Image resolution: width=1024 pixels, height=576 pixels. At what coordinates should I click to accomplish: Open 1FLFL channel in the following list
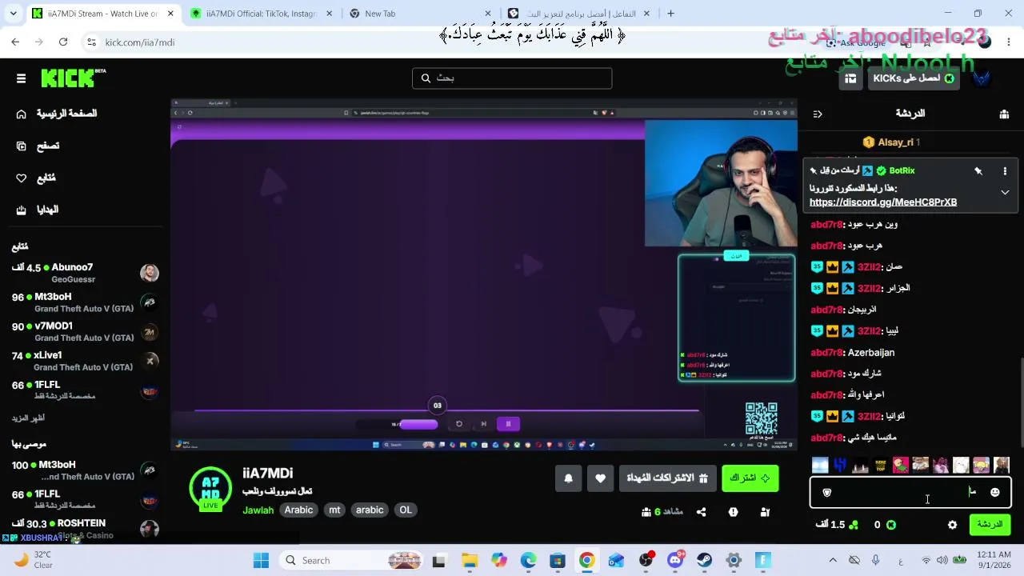click(85, 390)
